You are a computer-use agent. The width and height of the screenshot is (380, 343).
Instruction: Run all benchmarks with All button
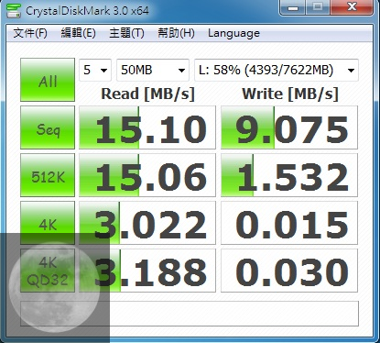pos(48,80)
